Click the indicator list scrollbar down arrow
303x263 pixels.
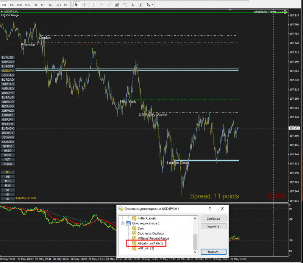pos(195,252)
